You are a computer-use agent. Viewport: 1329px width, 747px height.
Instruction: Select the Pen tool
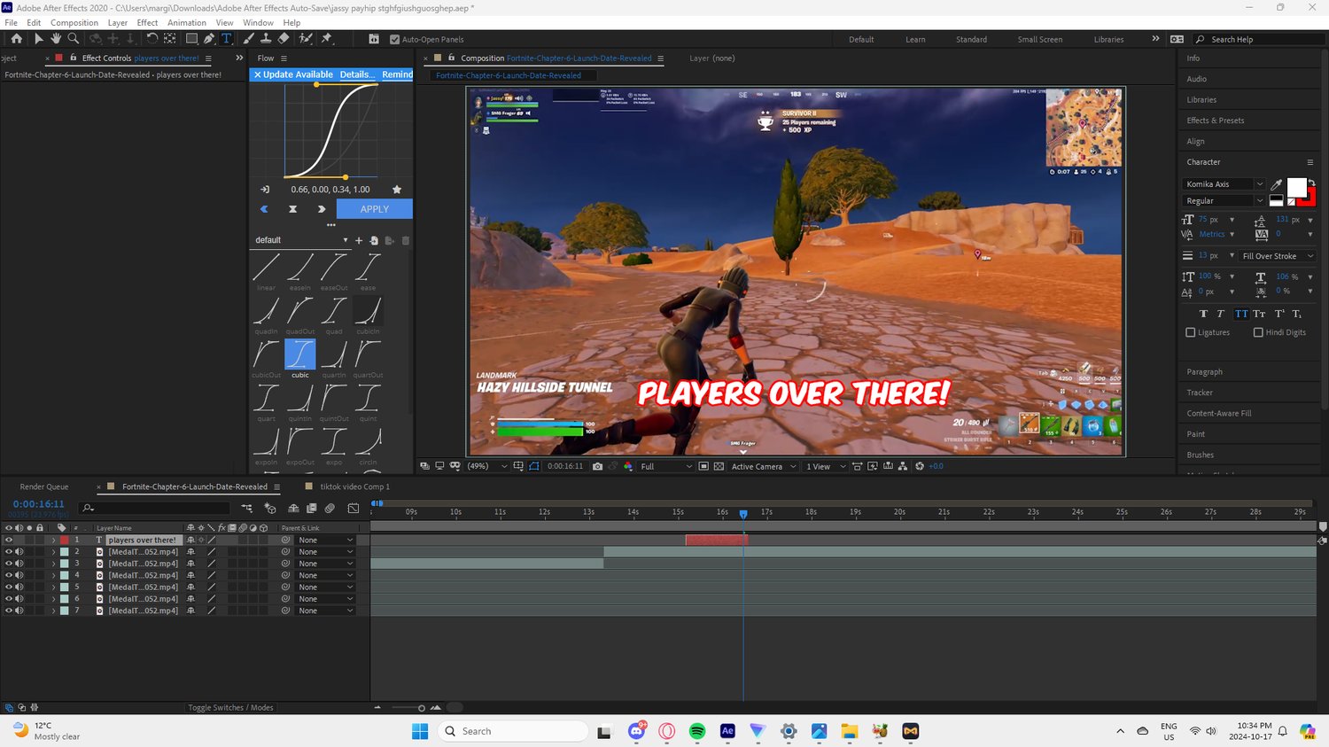(209, 39)
